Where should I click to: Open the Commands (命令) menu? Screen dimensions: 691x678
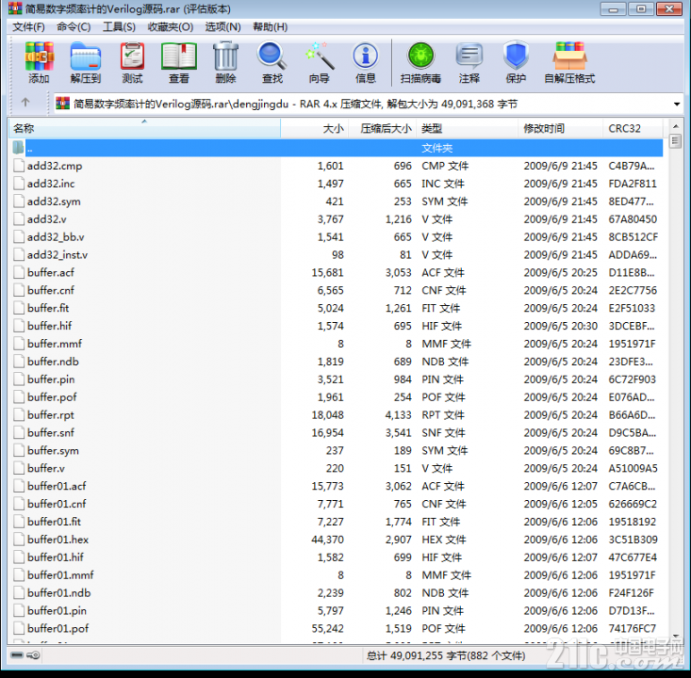(74, 27)
